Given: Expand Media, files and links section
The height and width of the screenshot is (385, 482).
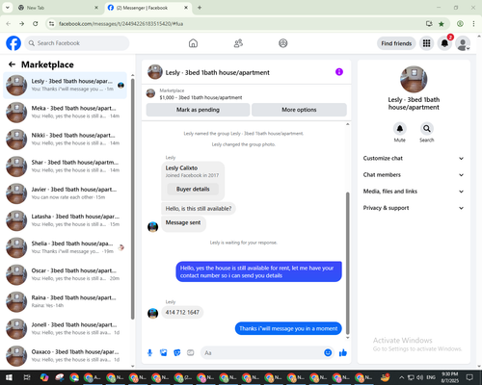Looking at the screenshot, I should click(x=414, y=192).
